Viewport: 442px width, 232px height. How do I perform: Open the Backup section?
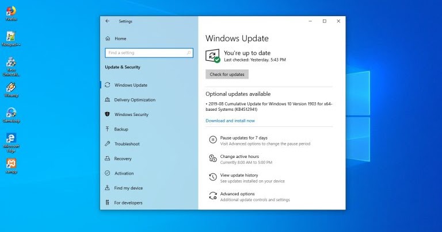click(x=121, y=129)
